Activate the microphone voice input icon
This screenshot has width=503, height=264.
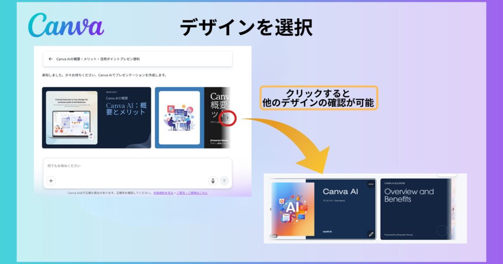coord(213,181)
